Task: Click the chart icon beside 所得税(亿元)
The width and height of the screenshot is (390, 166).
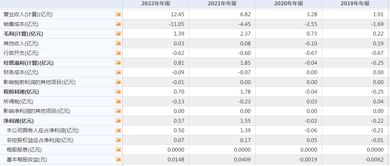Action: pyautogui.click(x=118, y=102)
